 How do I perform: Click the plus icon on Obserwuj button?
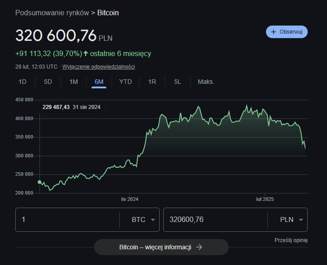pyautogui.click(x=274, y=32)
